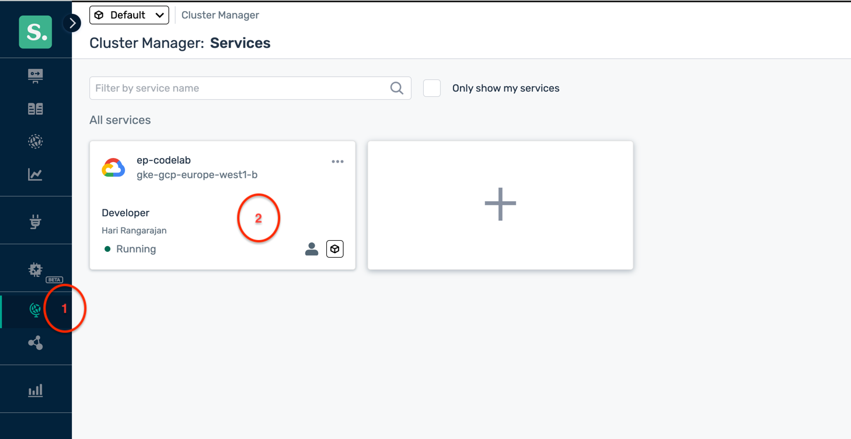Click the Cluster Manager breadcrumb link

pyautogui.click(x=220, y=15)
